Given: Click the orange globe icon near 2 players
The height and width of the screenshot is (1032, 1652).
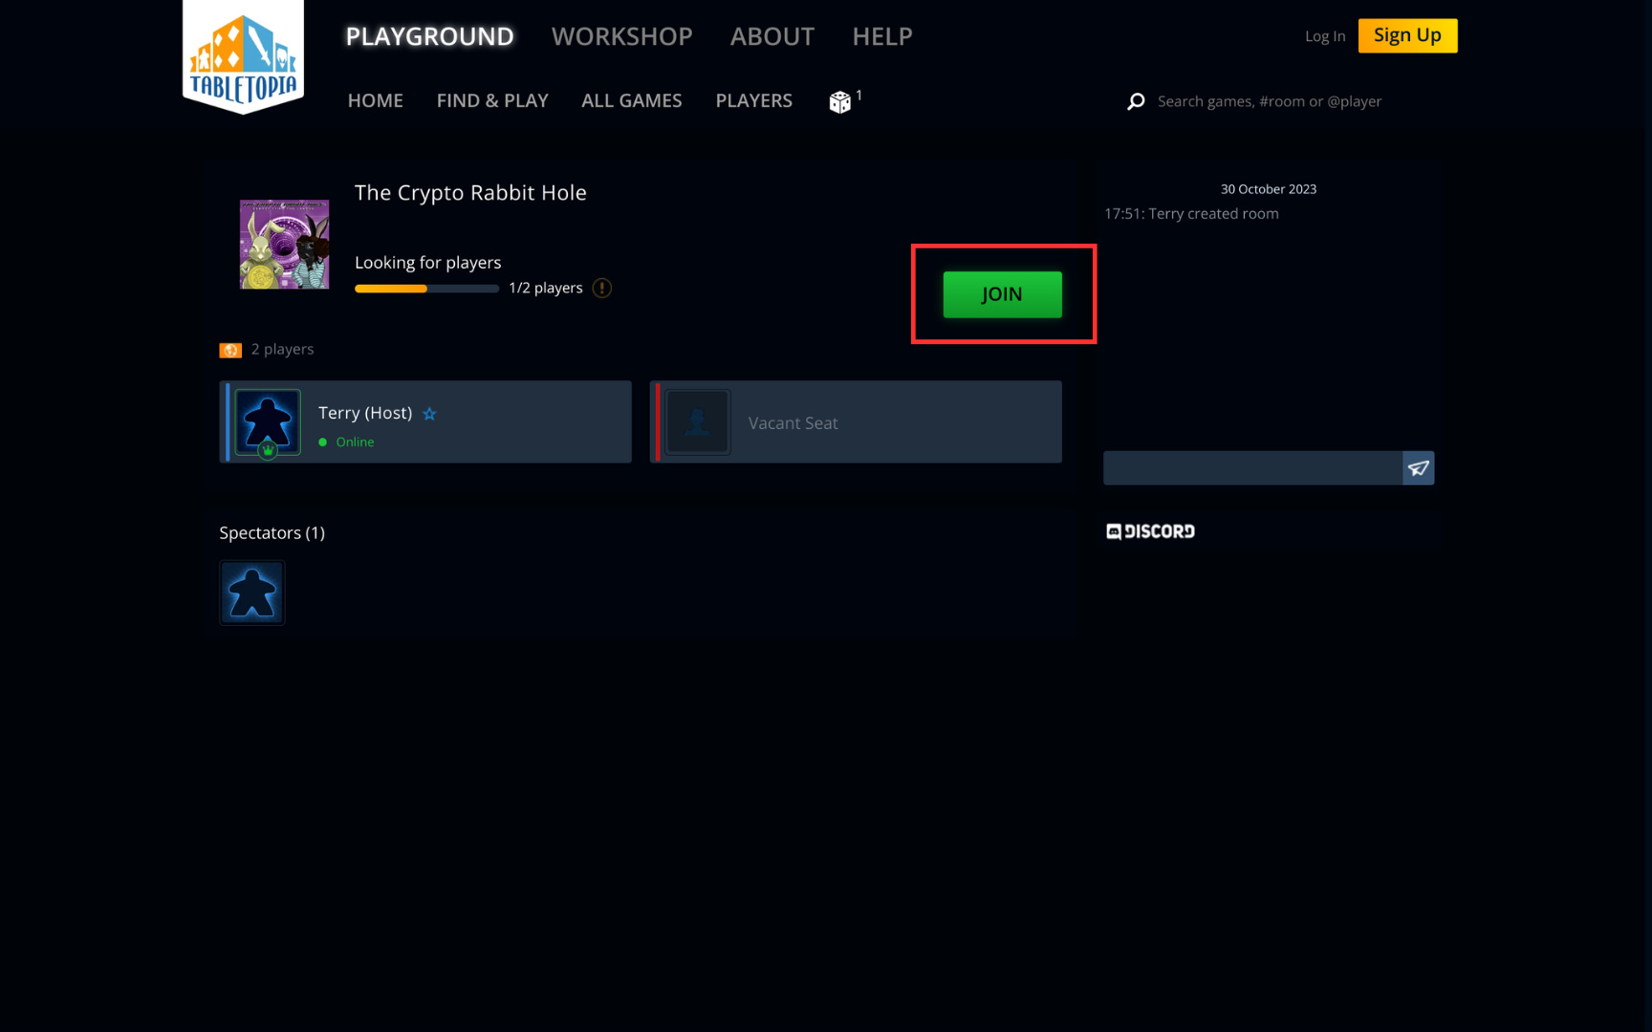Looking at the screenshot, I should tap(230, 350).
